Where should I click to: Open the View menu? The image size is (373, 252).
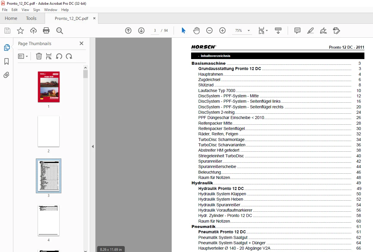tap(25, 10)
